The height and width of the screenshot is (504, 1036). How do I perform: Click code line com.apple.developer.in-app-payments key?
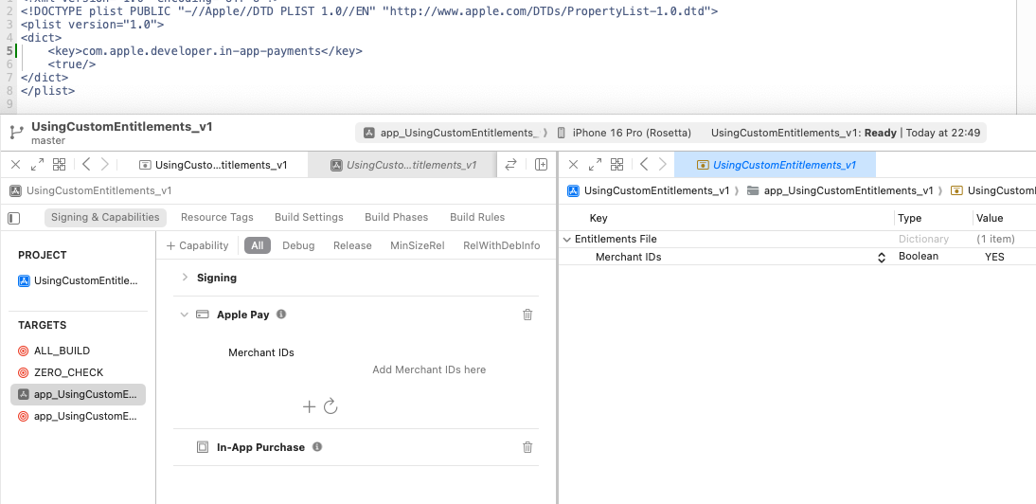(x=205, y=51)
